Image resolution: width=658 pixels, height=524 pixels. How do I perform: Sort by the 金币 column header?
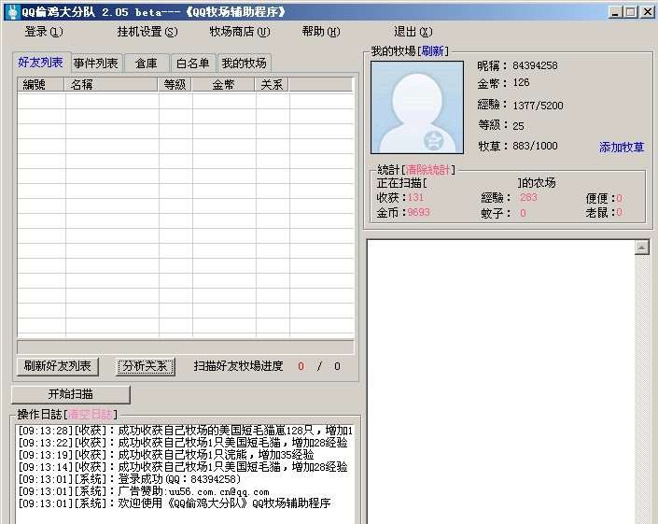coord(224,84)
